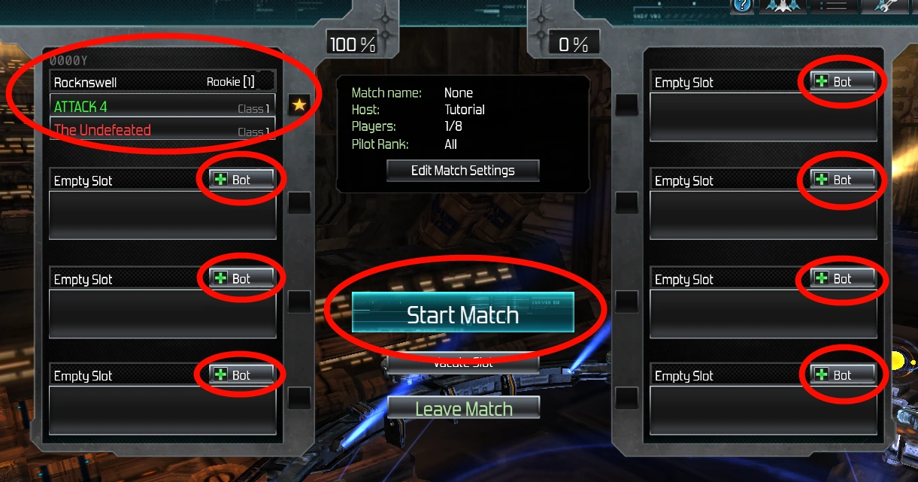Toggle the square box beside second left-team slot
The image size is (918, 482).
pos(299,203)
